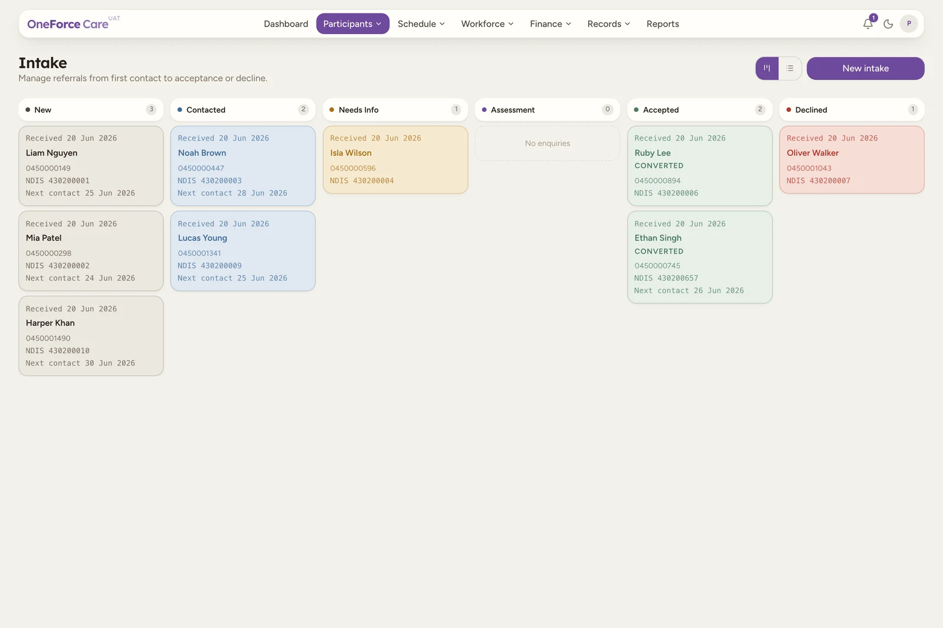Click the Declined count badge
Viewport: 943px width, 628px height.
[912, 109]
